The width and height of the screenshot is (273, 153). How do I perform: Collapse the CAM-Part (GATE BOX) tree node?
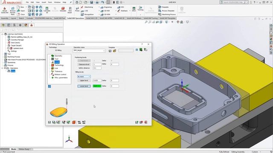(x=2, y=34)
